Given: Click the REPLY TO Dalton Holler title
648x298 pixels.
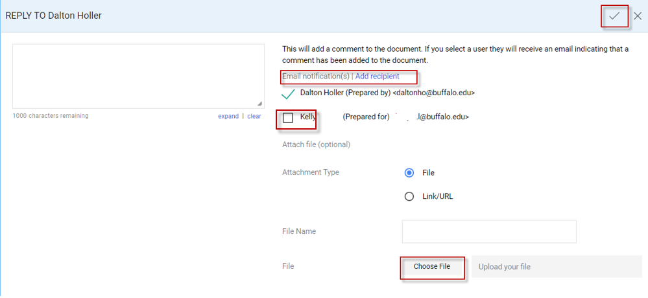Looking at the screenshot, I should click(x=54, y=16).
